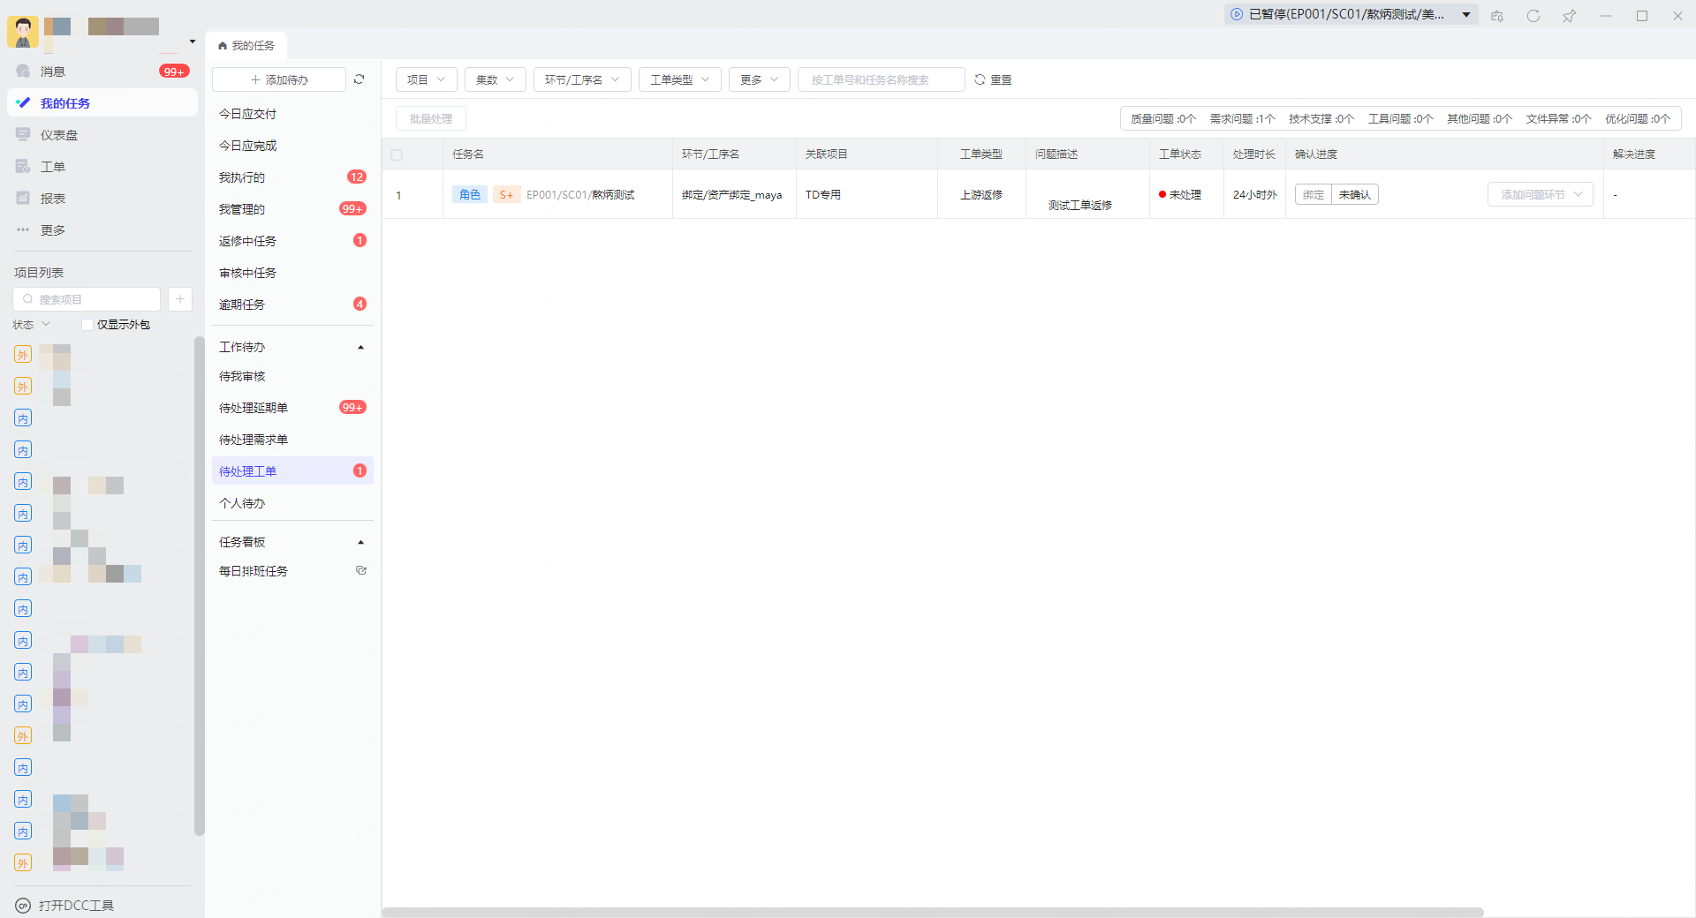Click the pin icon in title bar
Screen dimensions: 1696x918
click(1569, 16)
